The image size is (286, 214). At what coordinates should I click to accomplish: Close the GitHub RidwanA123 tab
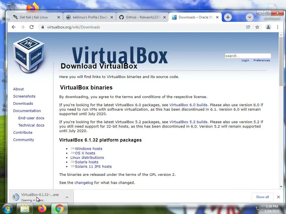165,17
